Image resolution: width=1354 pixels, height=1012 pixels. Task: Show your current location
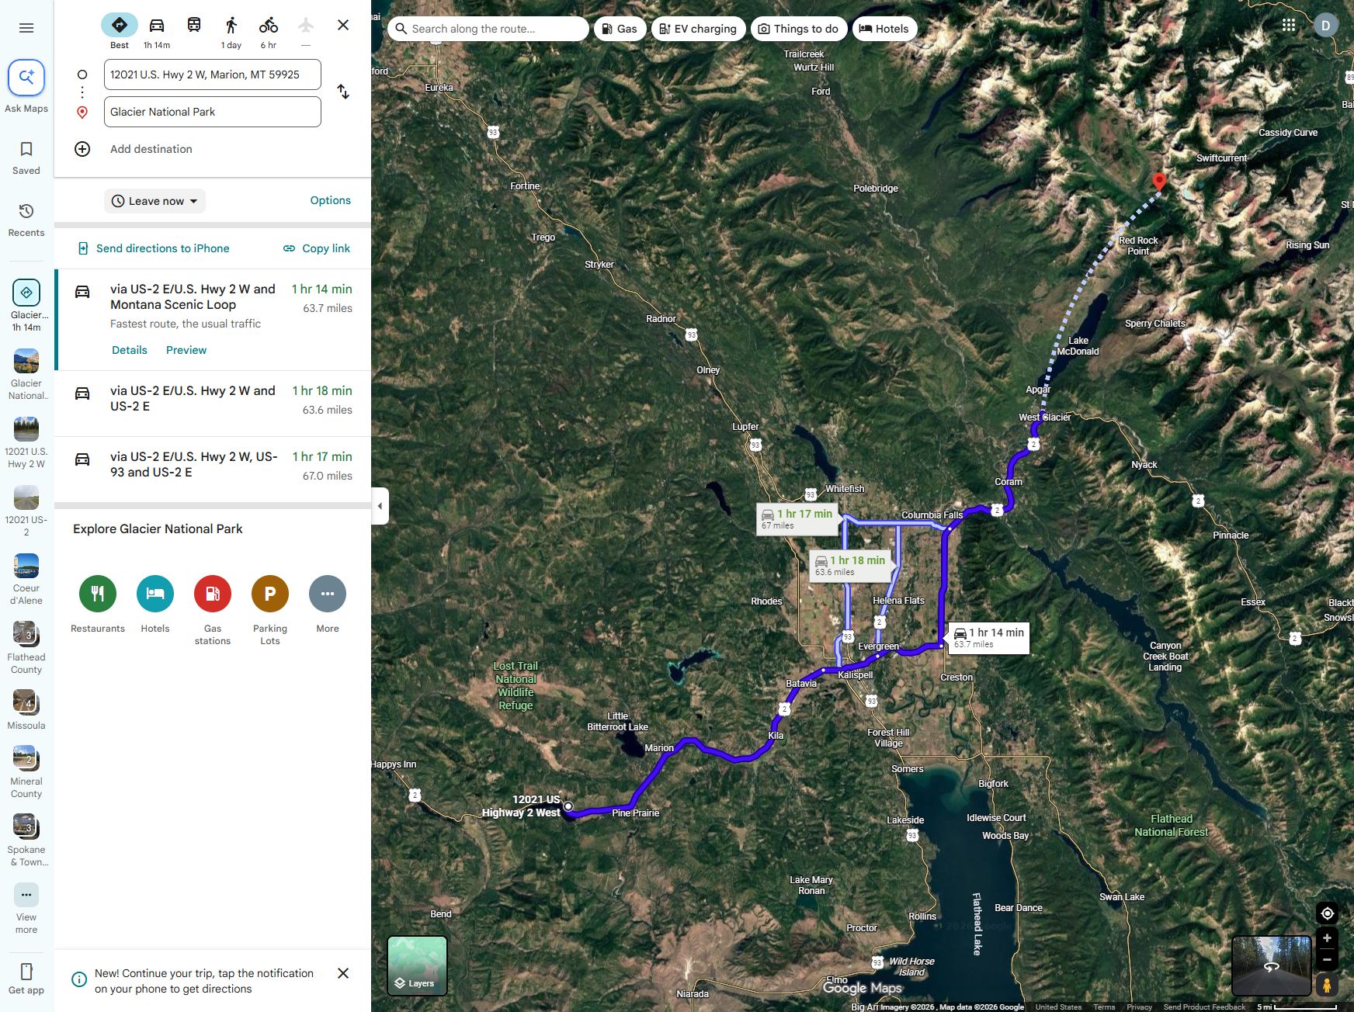coord(1328,913)
